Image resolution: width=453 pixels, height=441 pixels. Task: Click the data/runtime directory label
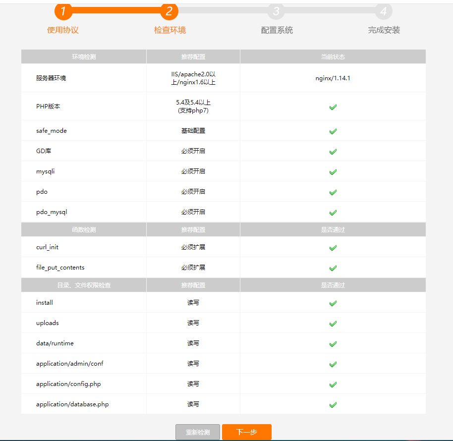[x=55, y=343]
